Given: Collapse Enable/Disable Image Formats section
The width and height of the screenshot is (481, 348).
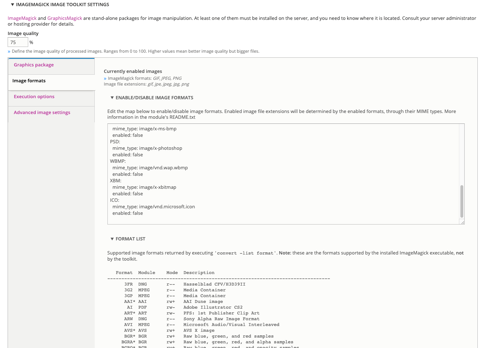Looking at the screenshot, I should (x=152, y=98).
